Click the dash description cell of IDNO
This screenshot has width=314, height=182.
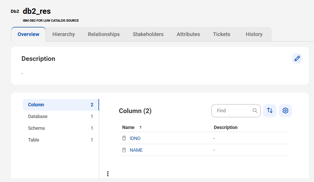[214, 138]
